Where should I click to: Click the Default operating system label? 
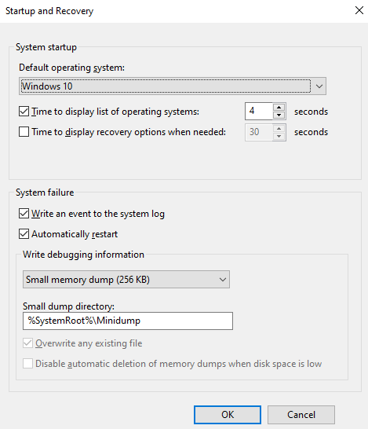point(71,68)
